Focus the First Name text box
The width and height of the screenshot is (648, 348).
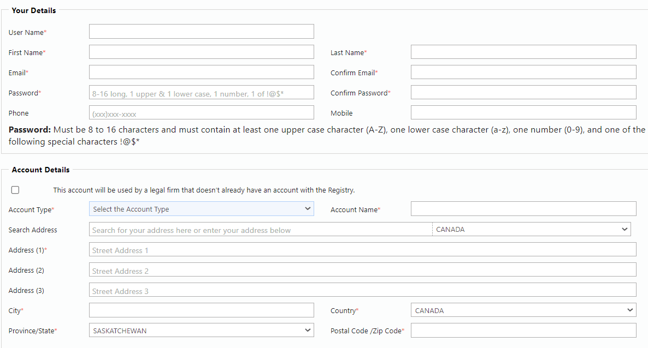point(201,52)
